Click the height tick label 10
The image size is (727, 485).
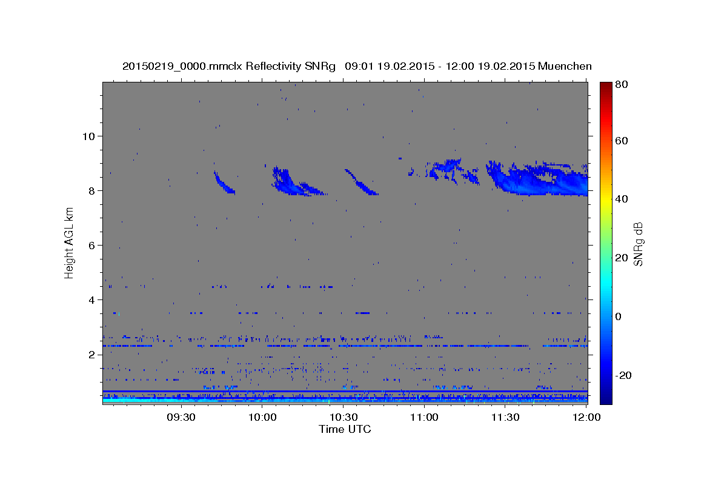90,136
